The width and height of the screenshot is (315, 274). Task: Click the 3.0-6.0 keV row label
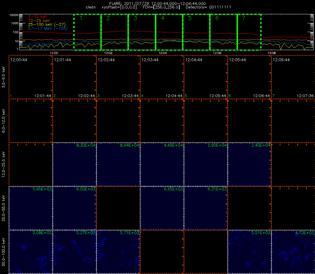coord(3,77)
